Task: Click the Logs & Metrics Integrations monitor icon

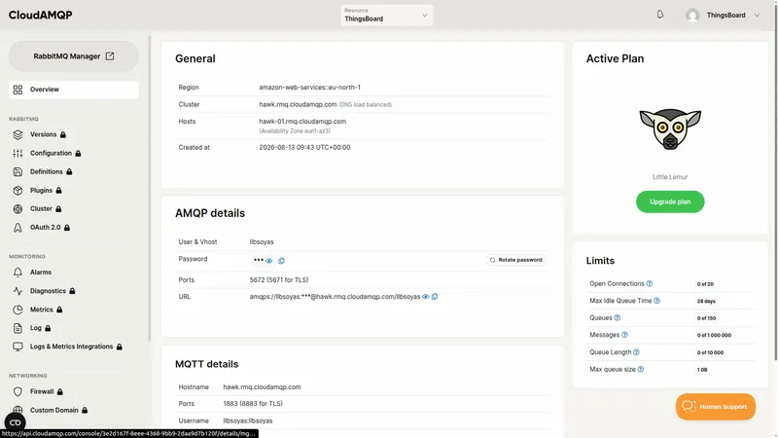Action: (18, 347)
